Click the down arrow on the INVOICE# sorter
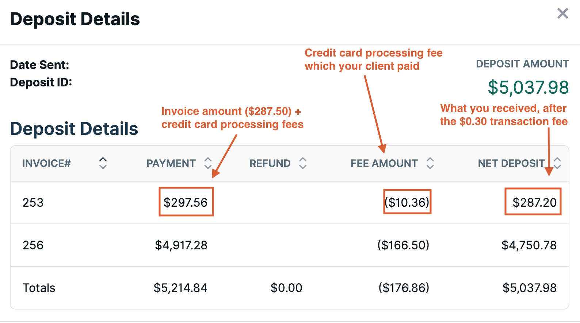 pos(103,167)
